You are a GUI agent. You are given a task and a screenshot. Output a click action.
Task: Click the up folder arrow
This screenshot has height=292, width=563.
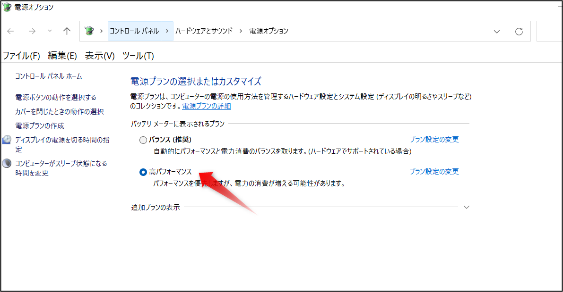67,31
